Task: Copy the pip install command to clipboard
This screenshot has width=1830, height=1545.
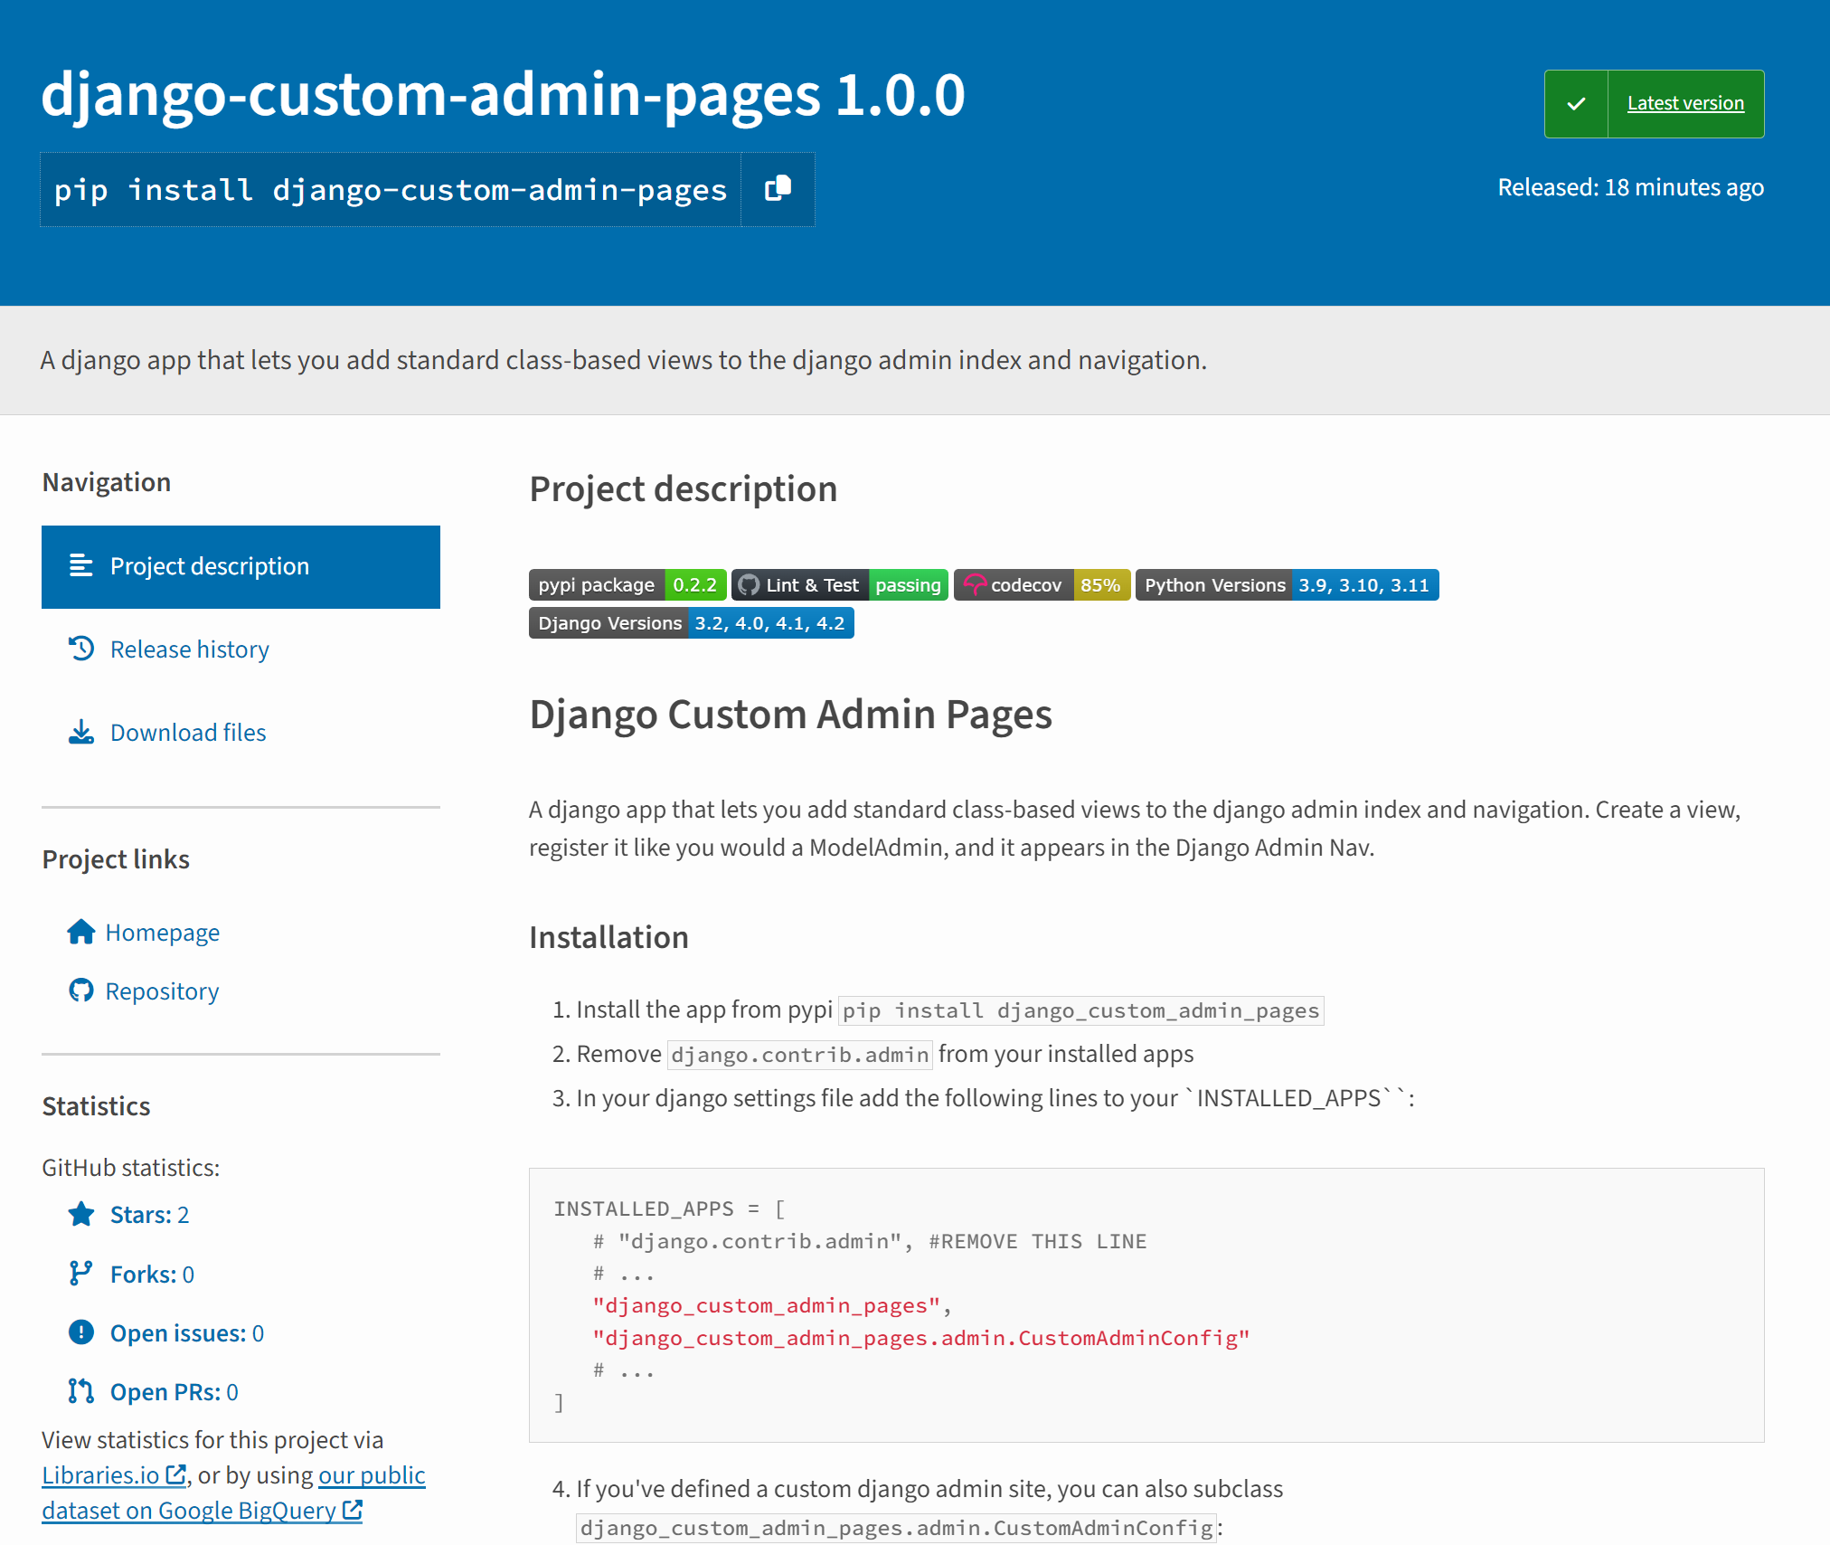Action: (778, 189)
